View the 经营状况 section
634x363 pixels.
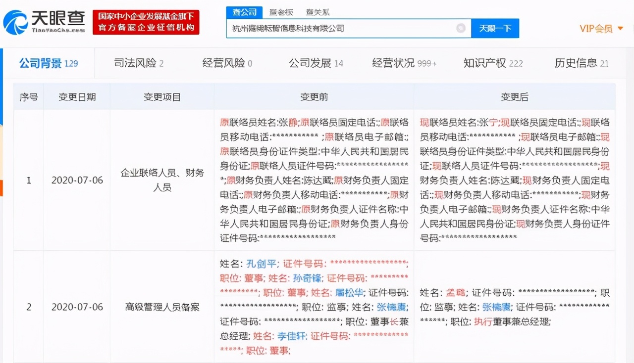tap(404, 63)
